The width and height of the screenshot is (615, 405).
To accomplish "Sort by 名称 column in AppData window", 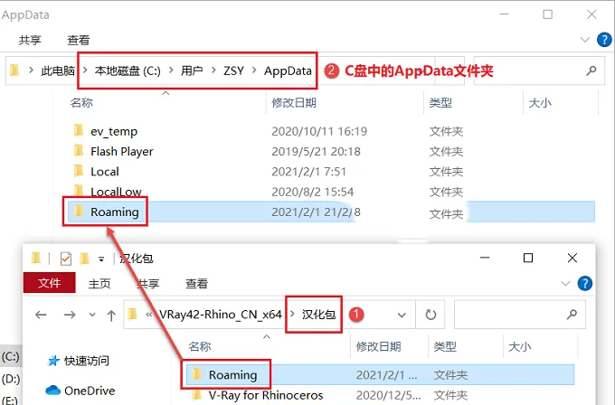I will tap(81, 103).
